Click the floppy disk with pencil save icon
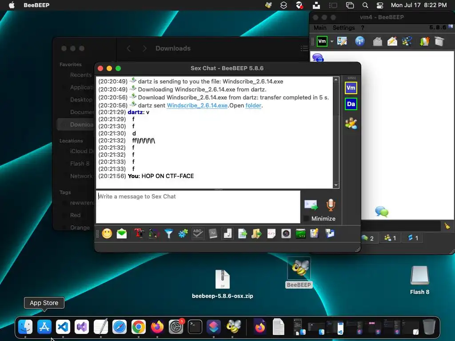This screenshot has height=341, width=455. [315, 234]
